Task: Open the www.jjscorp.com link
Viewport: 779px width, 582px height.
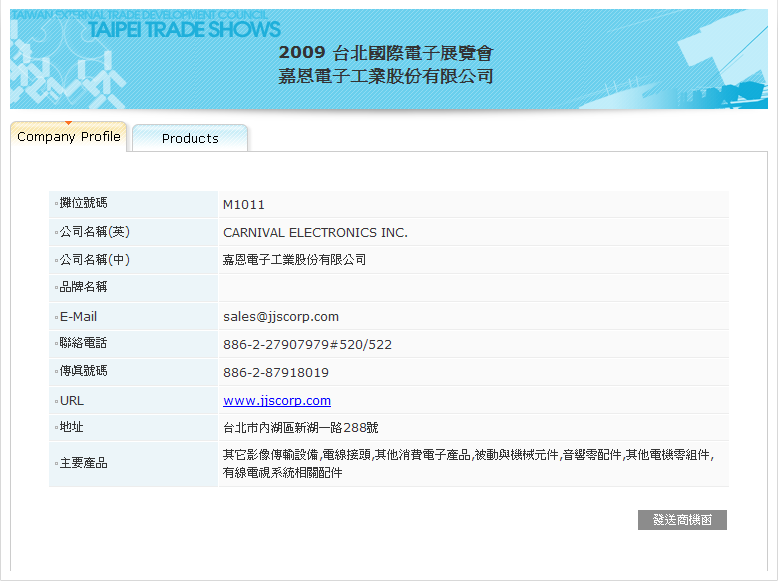Action: [x=277, y=401]
